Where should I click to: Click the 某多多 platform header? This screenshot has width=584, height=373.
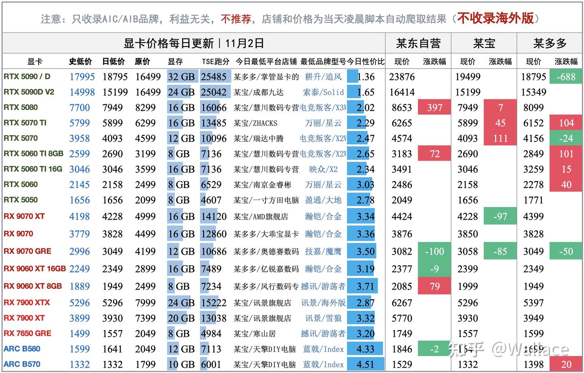pyautogui.click(x=550, y=43)
